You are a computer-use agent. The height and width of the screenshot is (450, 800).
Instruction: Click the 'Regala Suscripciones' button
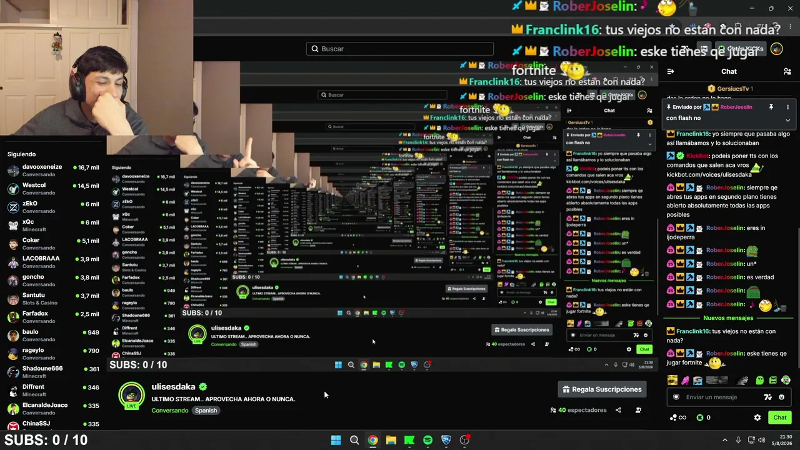pos(602,389)
